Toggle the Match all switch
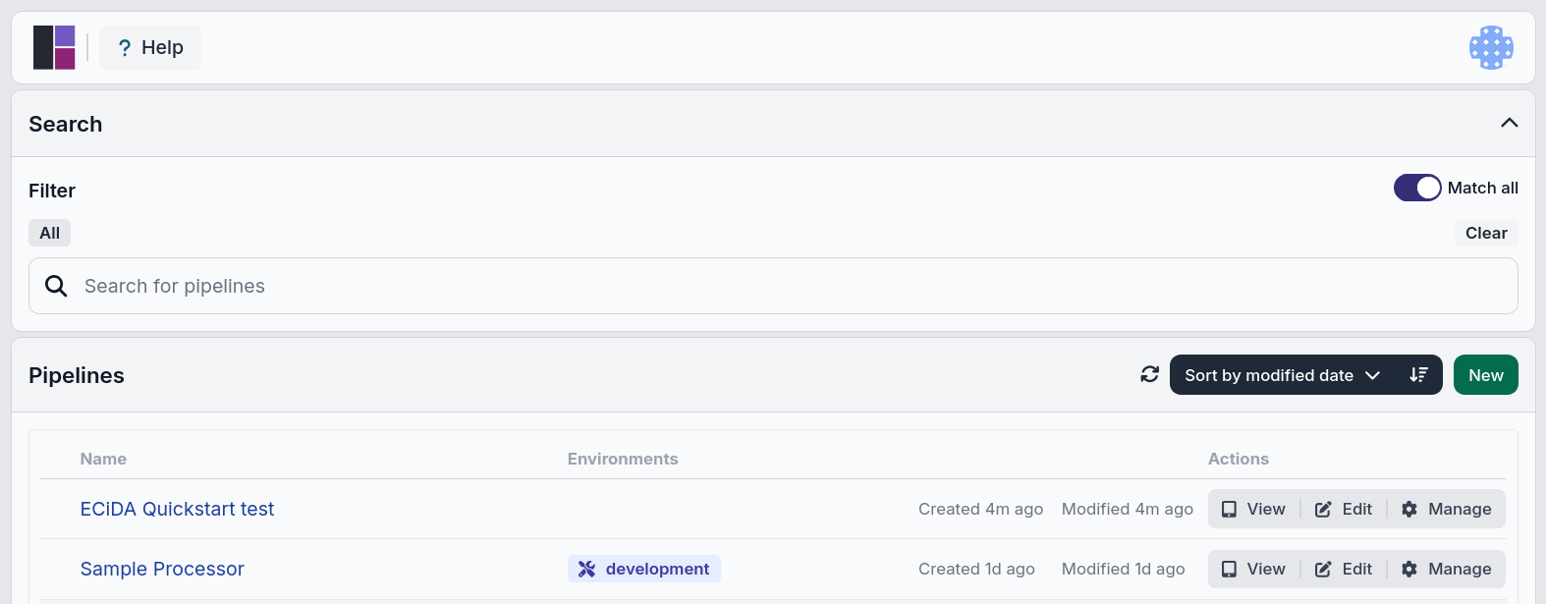This screenshot has width=1547, height=604. [x=1417, y=188]
